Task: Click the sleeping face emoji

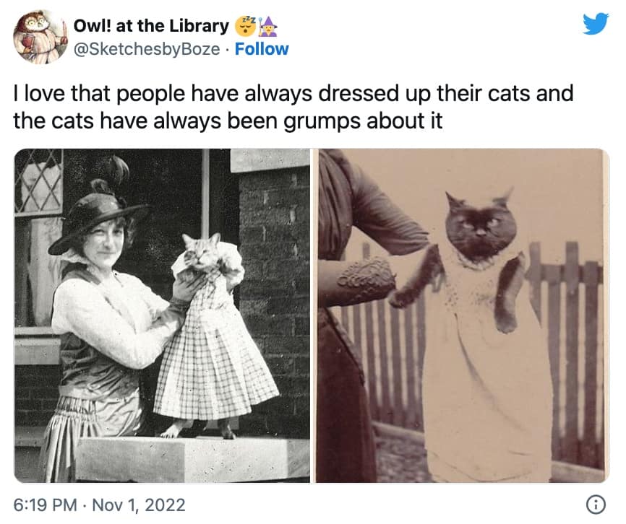Action: point(243,27)
